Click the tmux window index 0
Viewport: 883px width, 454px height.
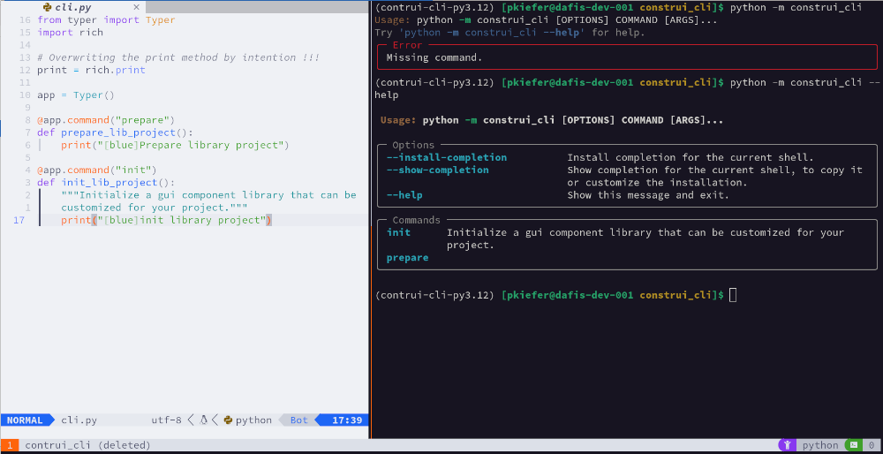(872, 445)
